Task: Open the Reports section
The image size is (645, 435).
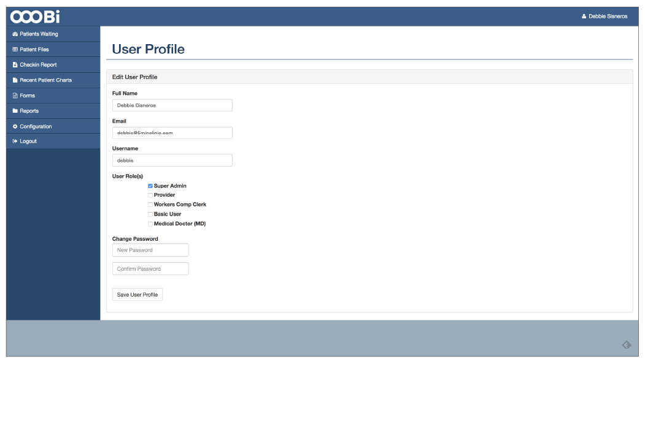Action: click(x=53, y=111)
